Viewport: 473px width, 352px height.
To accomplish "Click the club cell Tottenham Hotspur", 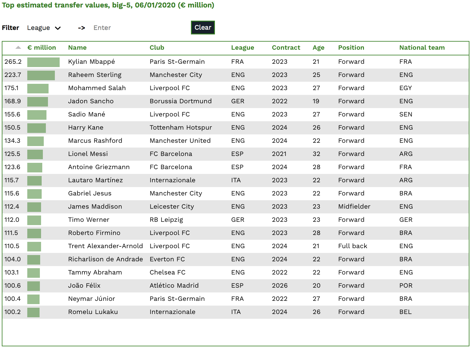I will coord(181,128).
